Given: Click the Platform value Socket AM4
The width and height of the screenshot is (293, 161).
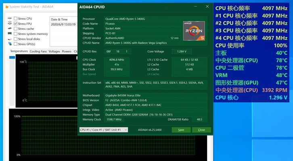Looking at the screenshot, I should (x=113, y=29).
